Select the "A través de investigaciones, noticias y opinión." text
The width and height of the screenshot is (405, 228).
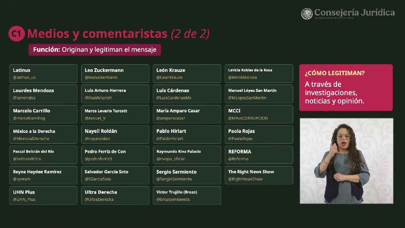(x=334, y=92)
